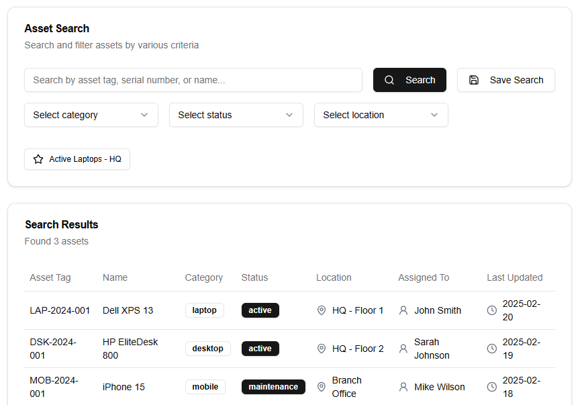Image resolution: width=582 pixels, height=405 pixels.
Task: Select asset tag MOB-2024-001
Action: (54, 387)
